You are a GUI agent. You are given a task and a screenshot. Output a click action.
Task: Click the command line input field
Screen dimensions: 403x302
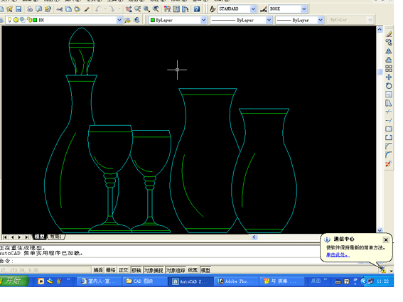159,261
